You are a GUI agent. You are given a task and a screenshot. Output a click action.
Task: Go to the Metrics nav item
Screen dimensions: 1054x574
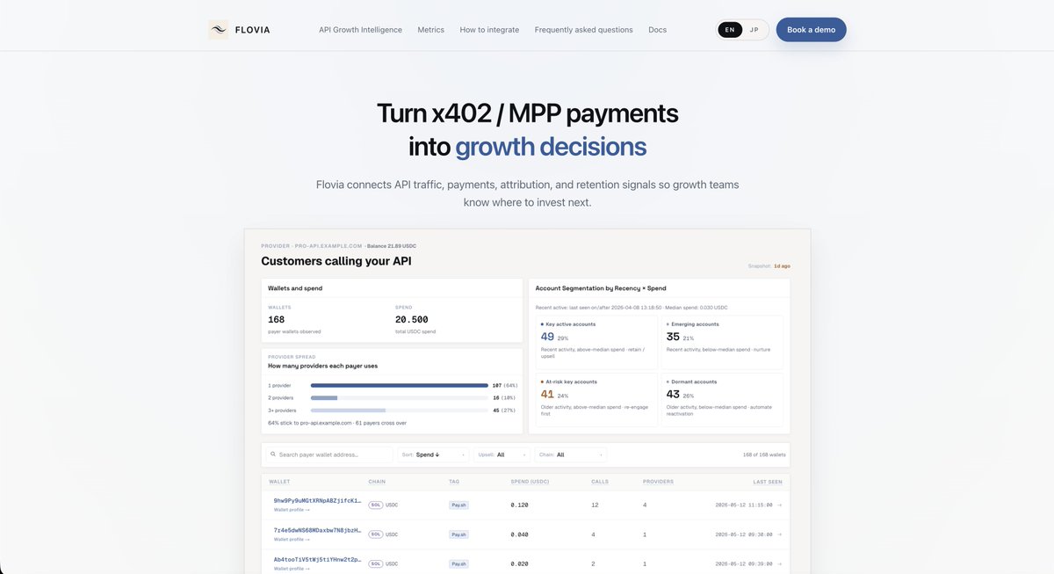point(431,30)
